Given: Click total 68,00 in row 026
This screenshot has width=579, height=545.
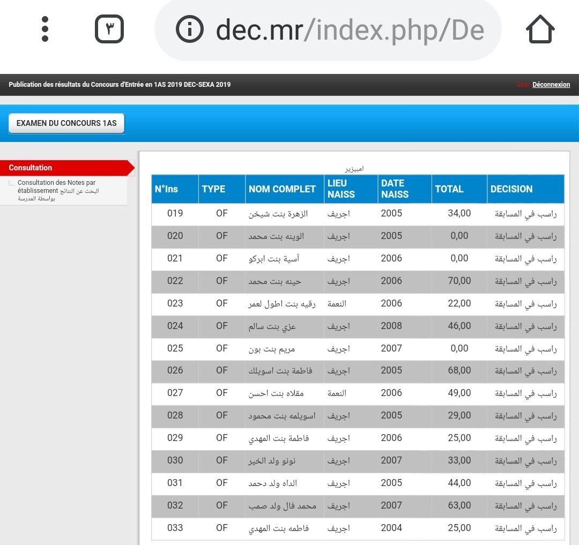Looking at the screenshot, I should [x=459, y=370].
